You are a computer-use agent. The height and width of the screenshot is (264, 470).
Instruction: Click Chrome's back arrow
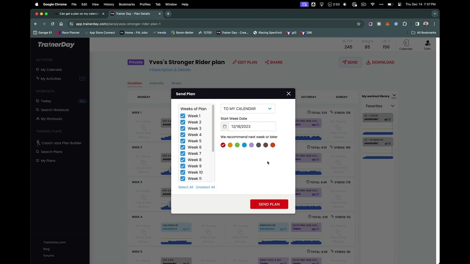pos(36,24)
